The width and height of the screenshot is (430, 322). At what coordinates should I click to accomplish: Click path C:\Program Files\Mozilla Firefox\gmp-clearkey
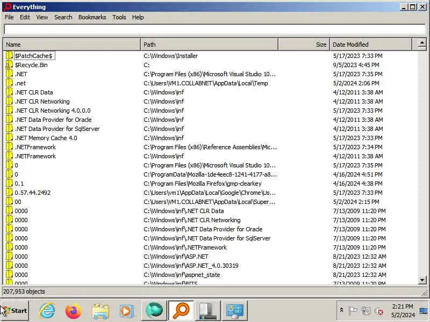tap(203, 184)
